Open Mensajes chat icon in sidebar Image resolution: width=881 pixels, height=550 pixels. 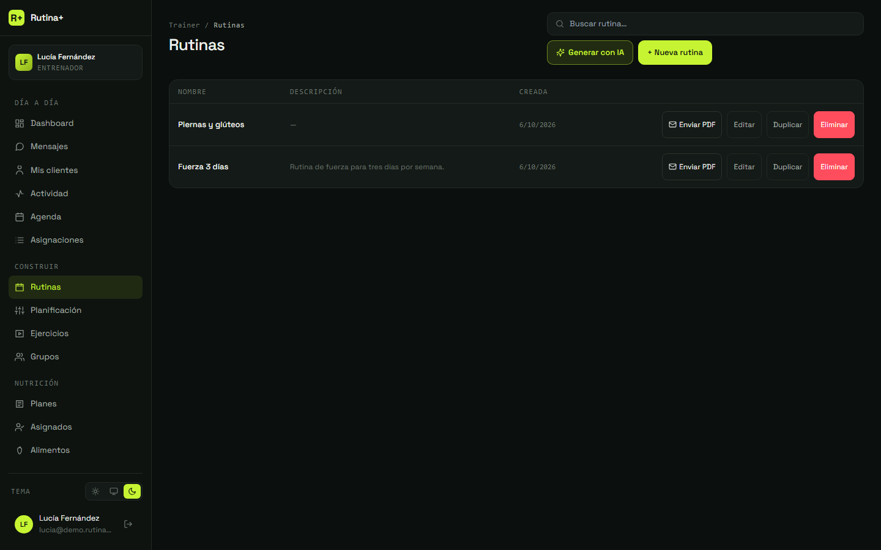[x=20, y=147]
